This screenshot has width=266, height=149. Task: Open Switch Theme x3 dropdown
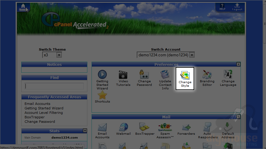point(52,55)
